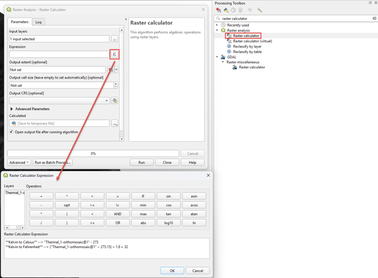378x278 pixels.
Task: Click the Raster analysis QGIS icon
Action: coord(223,30)
